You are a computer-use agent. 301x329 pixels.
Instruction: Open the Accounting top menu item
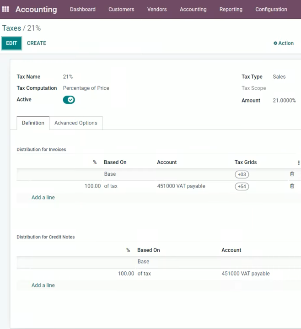click(193, 9)
